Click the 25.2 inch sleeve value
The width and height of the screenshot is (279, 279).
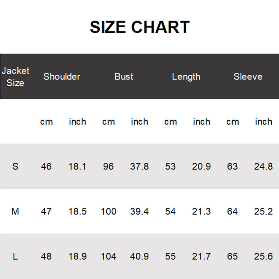click(x=263, y=211)
